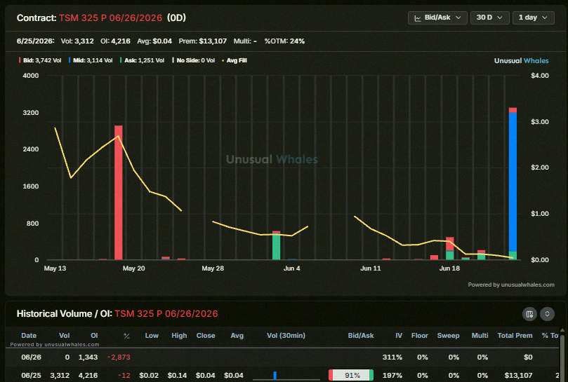The image size is (568, 382).
Task: Click the 91% bid/ask bar for 06/25
Action: (x=351, y=375)
